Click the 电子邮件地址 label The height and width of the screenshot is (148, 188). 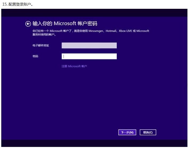(x=41, y=45)
